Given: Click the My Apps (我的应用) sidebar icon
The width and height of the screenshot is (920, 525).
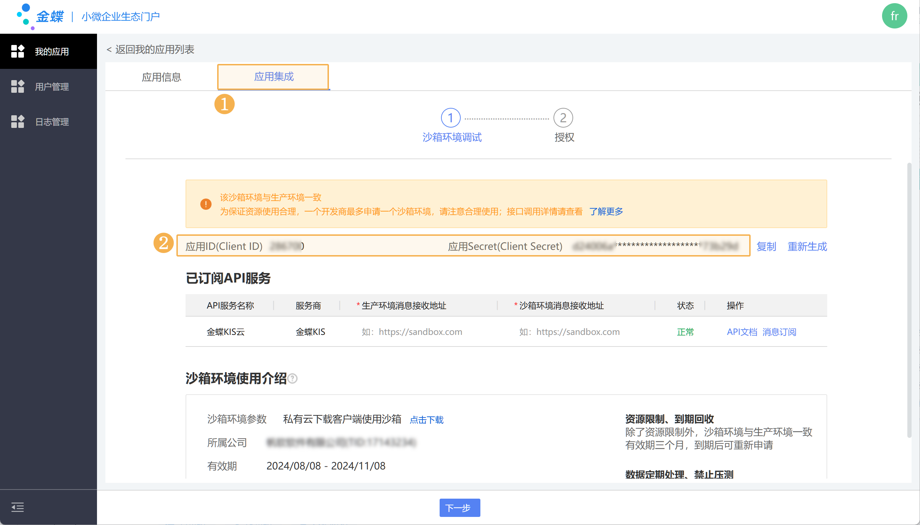Looking at the screenshot, I should pos(17,51).
